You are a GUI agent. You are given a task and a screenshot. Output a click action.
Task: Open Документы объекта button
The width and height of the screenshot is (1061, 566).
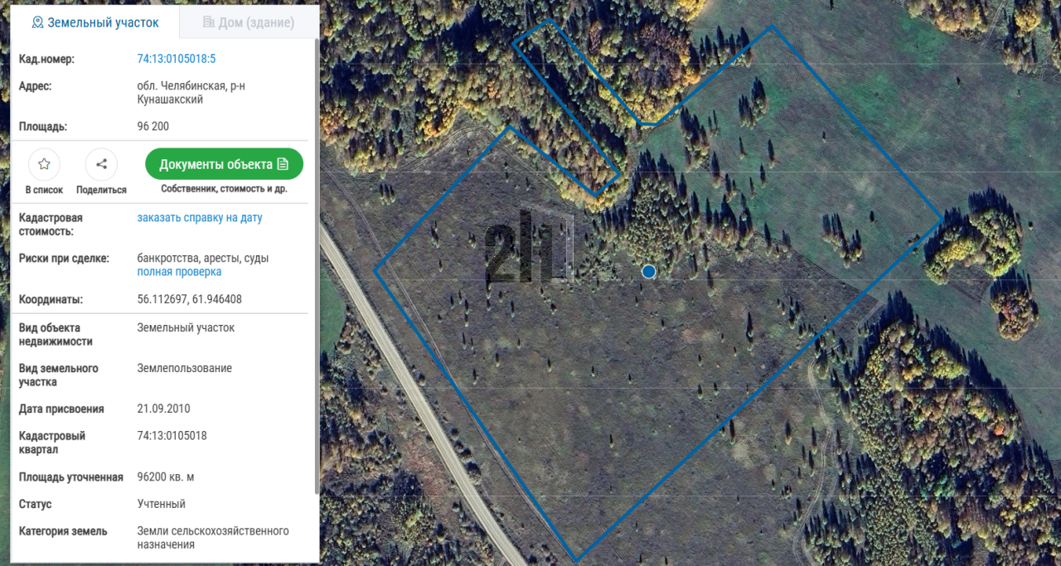click(224, 164)
